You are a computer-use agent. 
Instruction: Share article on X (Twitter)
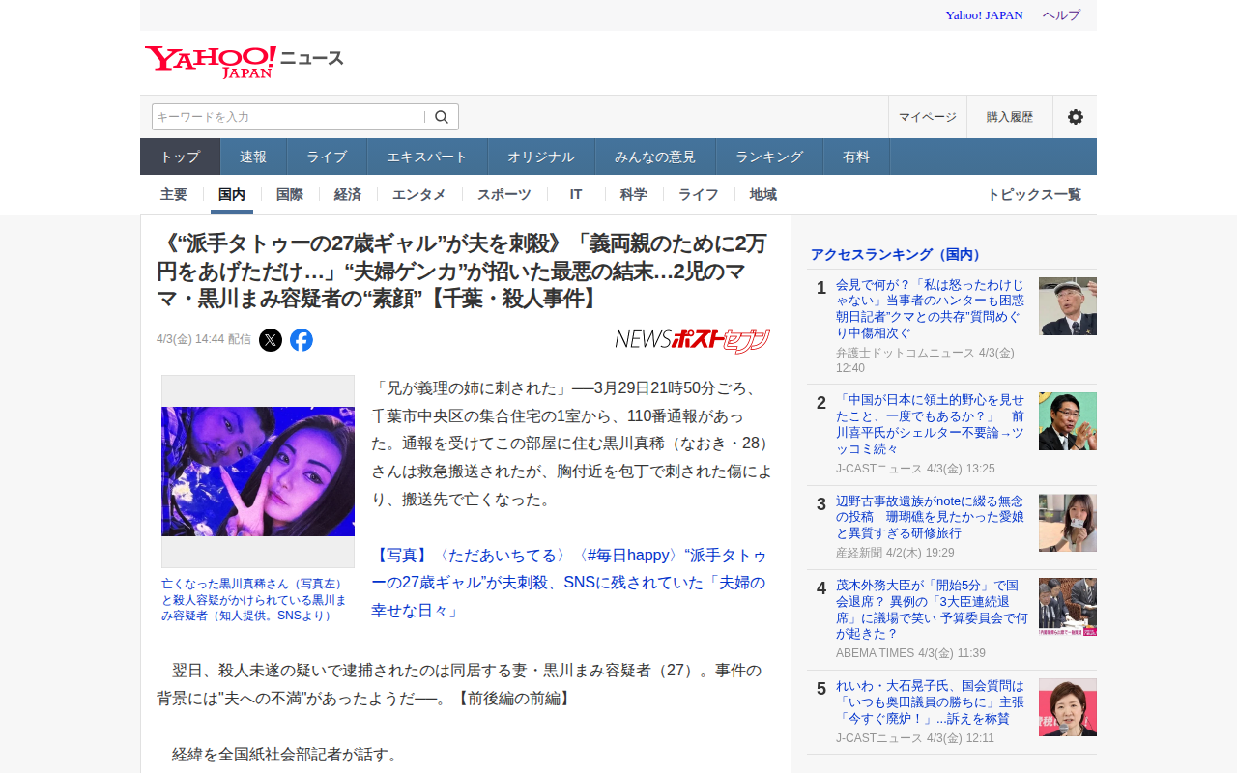[271, 340]
